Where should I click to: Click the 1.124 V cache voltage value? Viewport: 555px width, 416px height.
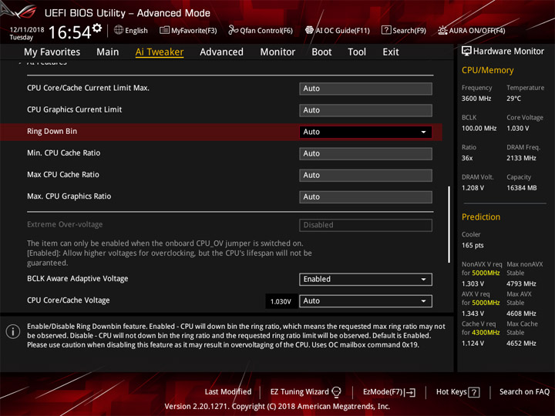point(473,343)
